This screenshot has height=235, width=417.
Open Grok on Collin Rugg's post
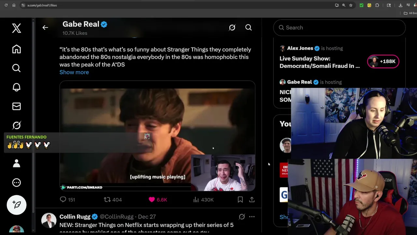242,216
